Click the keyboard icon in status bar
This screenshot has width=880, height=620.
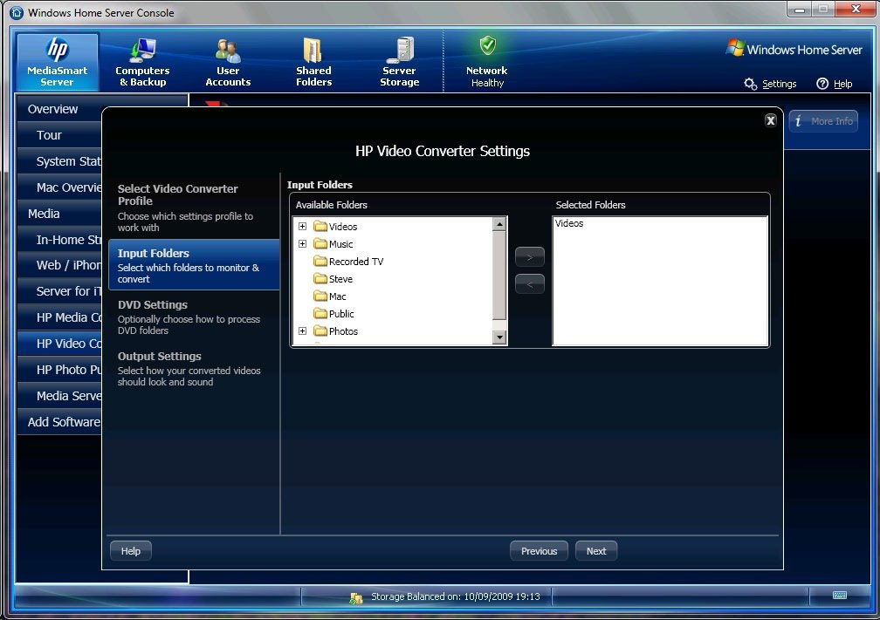[x=840, y=596]
